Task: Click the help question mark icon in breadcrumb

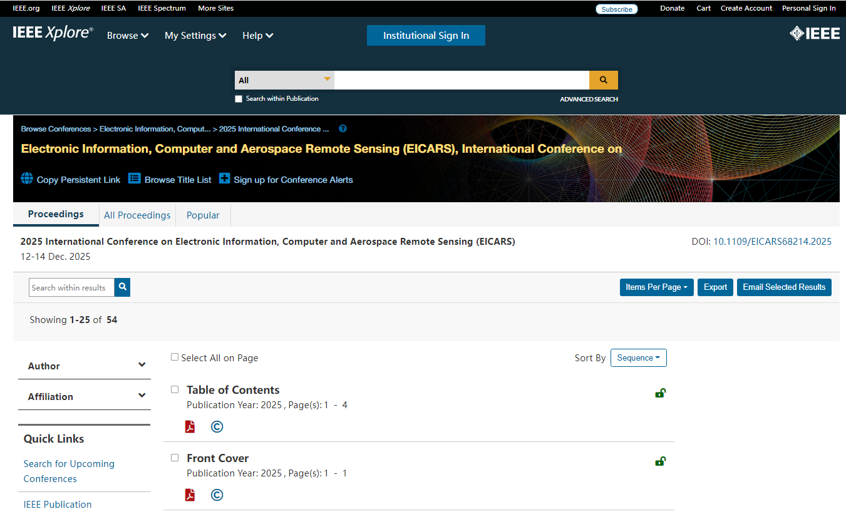Action: 343,129
